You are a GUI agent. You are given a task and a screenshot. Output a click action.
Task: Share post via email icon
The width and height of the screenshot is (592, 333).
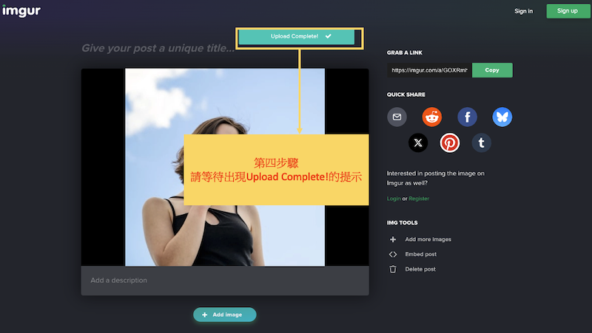(x=397, y=117)
